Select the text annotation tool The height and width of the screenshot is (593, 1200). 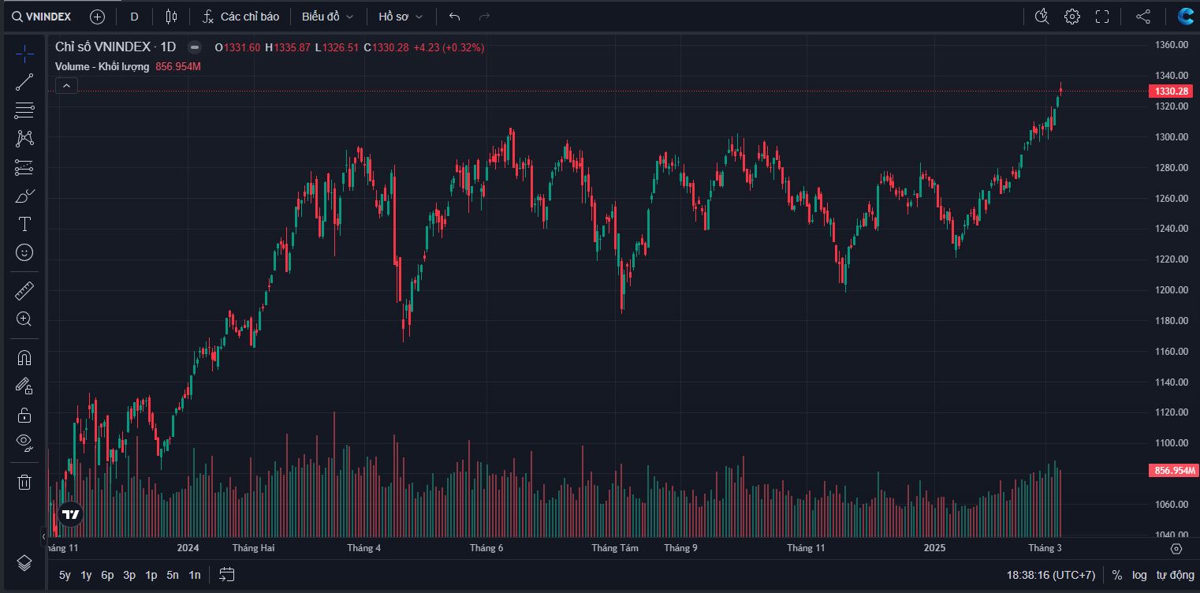[24, 224]
